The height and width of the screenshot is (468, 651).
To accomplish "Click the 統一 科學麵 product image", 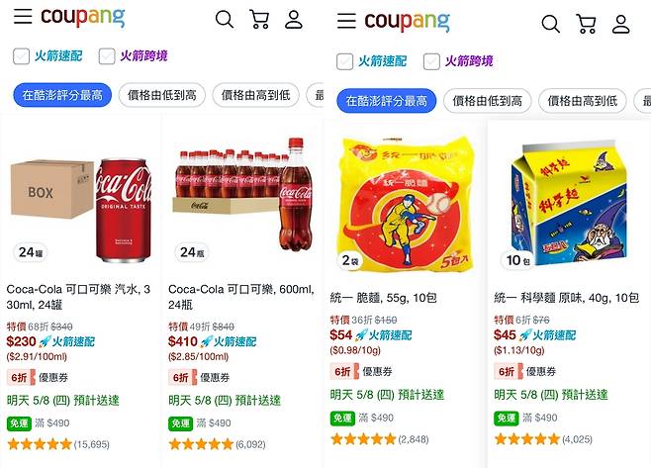I will pos(569,204).
